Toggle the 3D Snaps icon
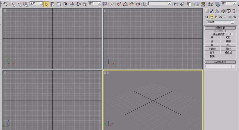 (x=119, y=5)
